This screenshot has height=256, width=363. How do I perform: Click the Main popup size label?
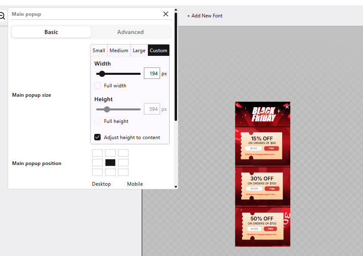(x=32, y=95)
